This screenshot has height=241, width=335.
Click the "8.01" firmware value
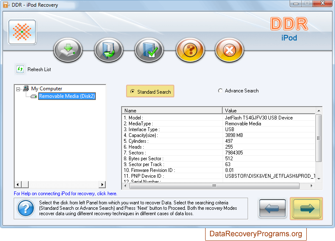click(229, 170)
